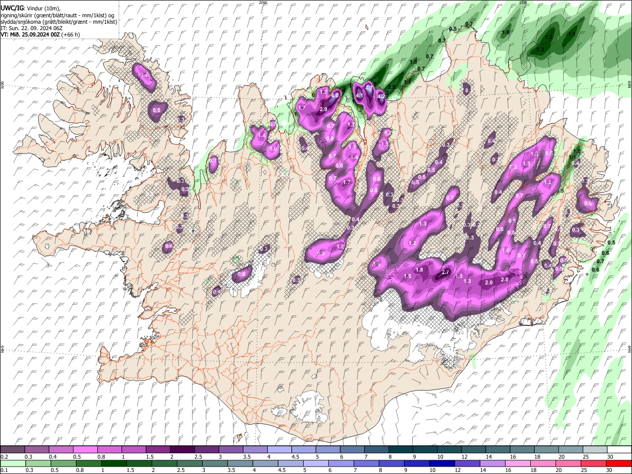Click the '2.9' value in the north
Viewport: 632px width, 474px height.
[x=324, y=109]
